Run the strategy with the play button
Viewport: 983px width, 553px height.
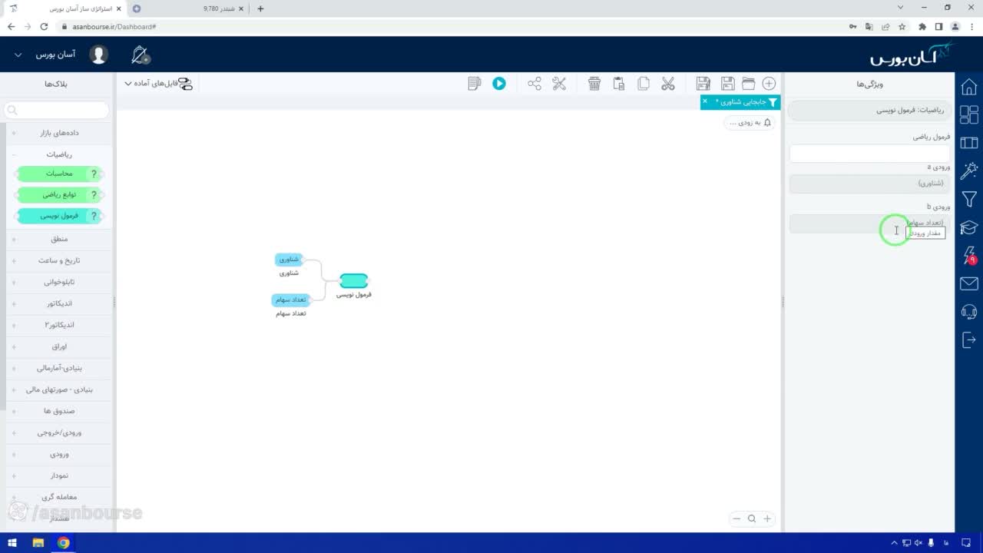[499, 84]
